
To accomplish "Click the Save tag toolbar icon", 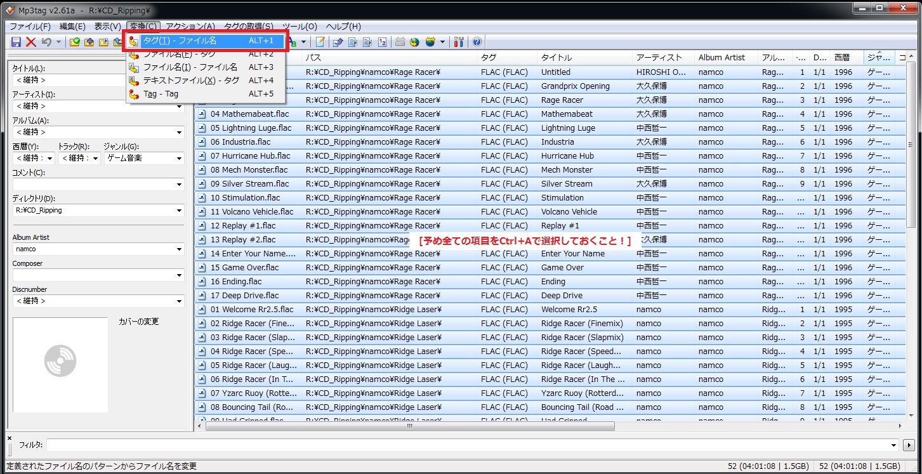I will [16, 42].
